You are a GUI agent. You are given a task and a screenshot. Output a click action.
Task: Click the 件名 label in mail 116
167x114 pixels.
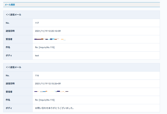[x=8, y=100]
